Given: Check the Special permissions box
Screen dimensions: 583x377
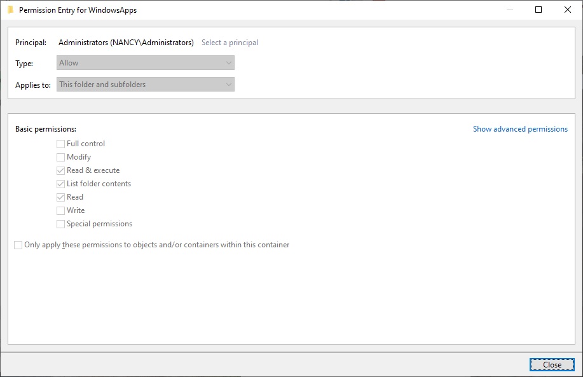Looking at the screenshot, I should coord(60,224).
